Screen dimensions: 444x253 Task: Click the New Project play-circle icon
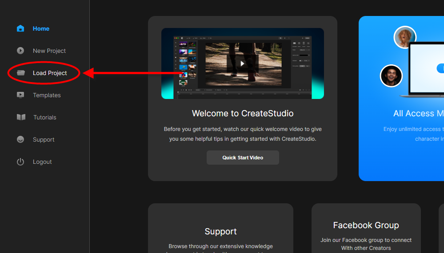[20, 51]
